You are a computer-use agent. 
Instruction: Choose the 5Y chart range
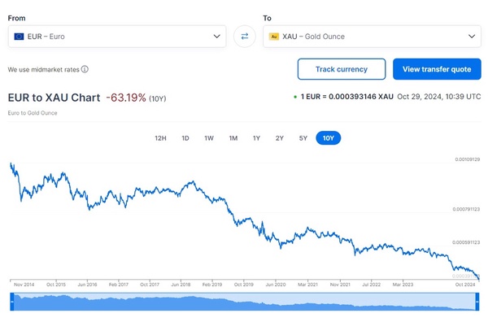pos(303,138)
